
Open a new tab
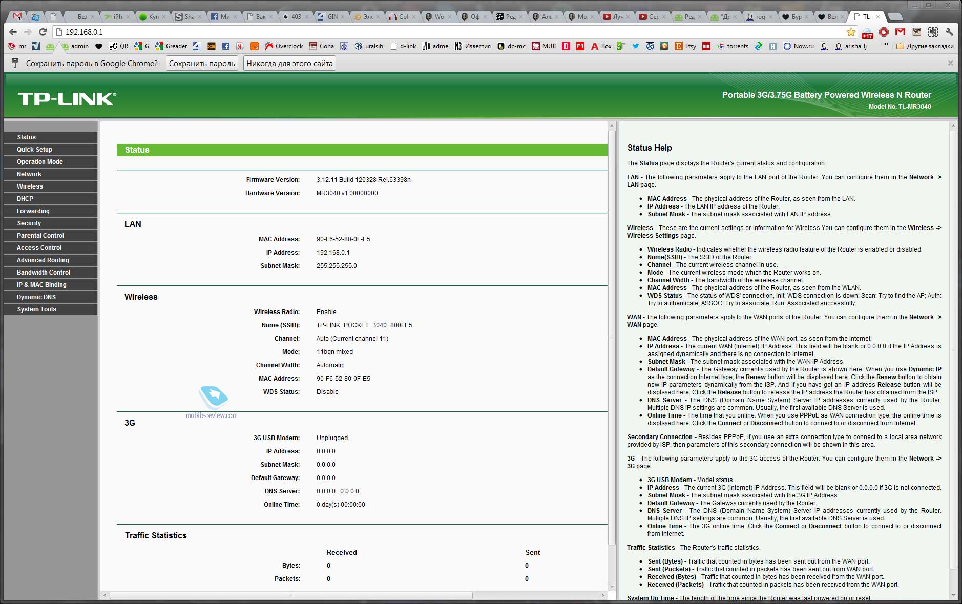pyautogui.click(x=895, y=17)
